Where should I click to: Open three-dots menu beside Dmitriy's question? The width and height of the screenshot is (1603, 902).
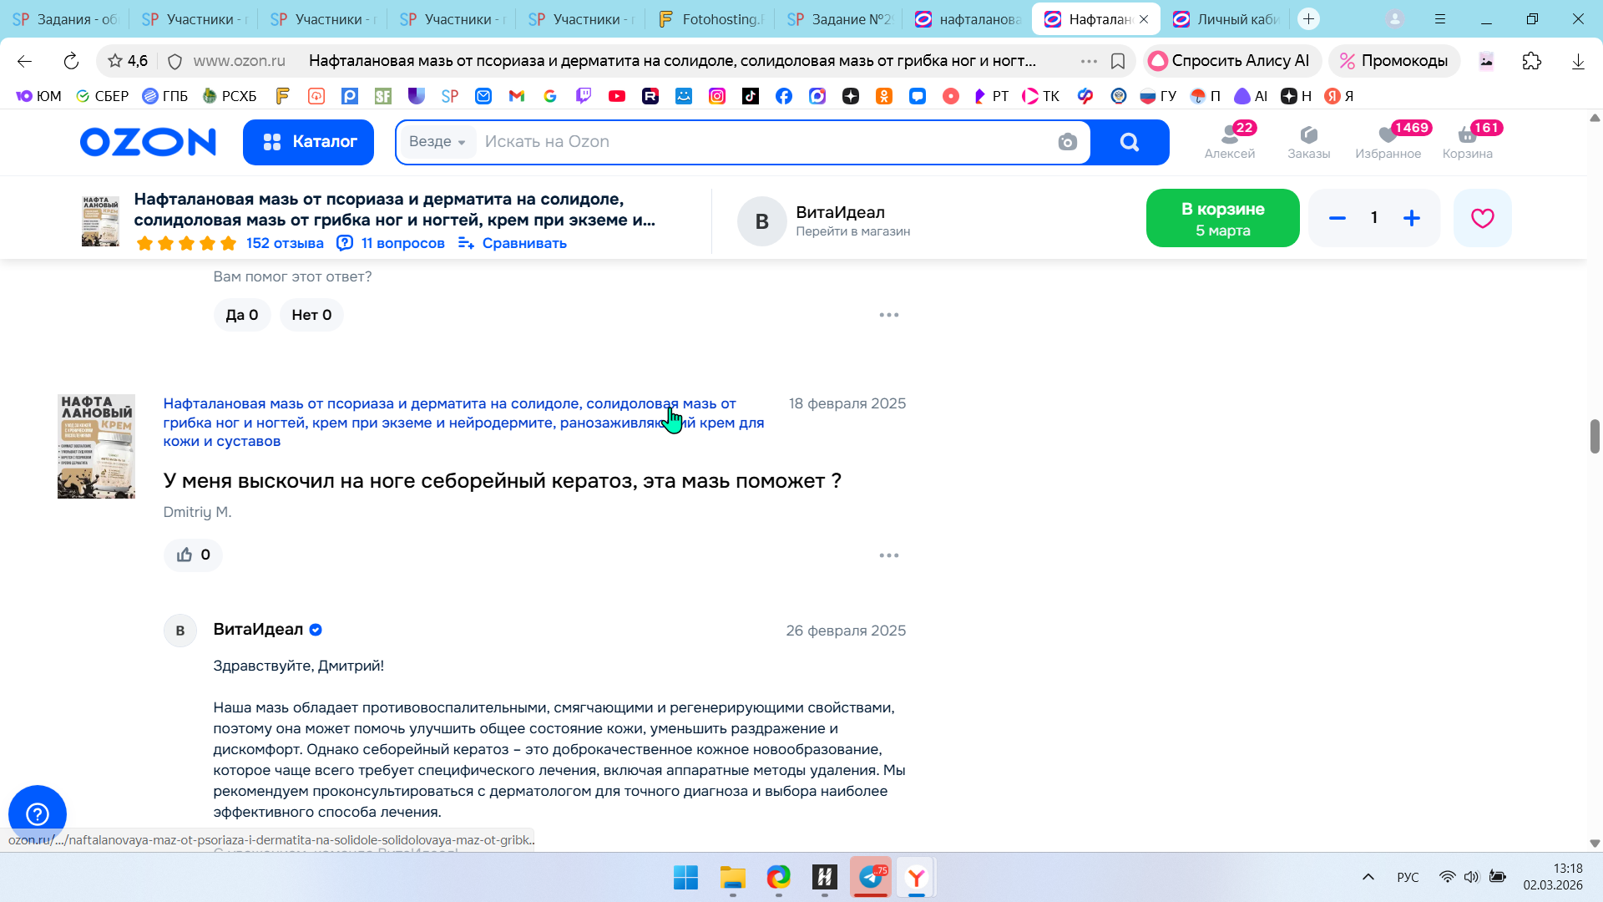tap(888, 555)
